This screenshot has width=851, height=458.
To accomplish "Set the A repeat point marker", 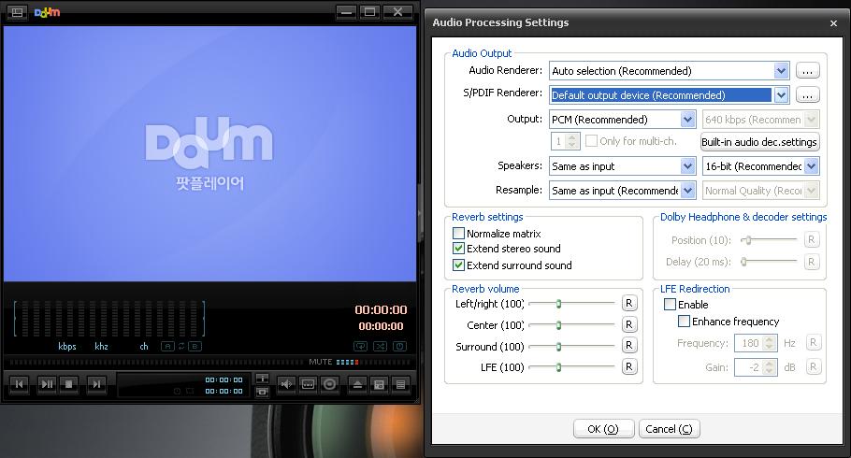I will [167, 346].
